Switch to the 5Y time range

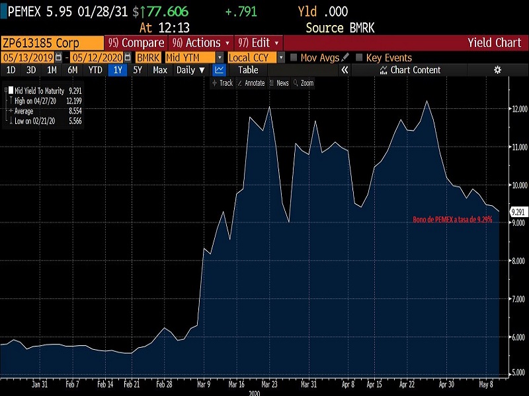point(138,70)
